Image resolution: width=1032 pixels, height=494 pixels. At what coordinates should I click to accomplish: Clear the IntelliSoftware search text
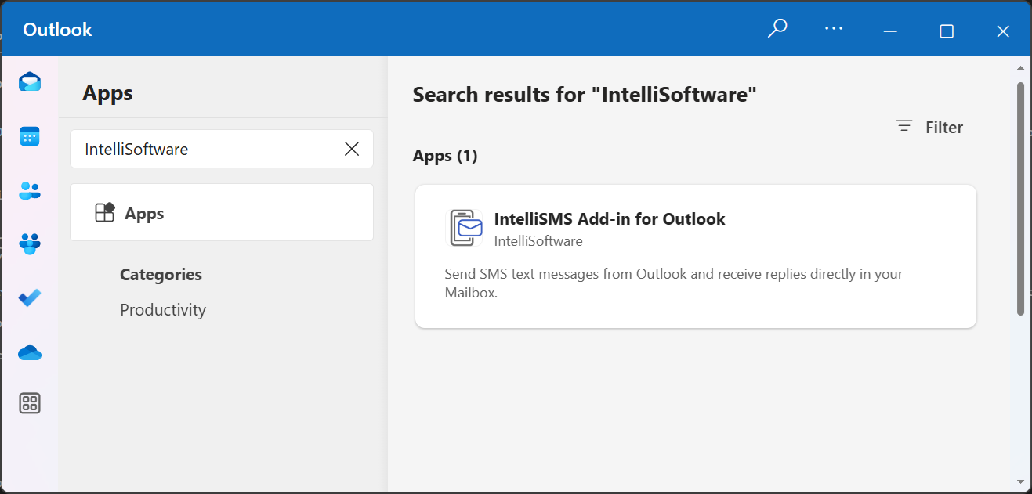351,149
